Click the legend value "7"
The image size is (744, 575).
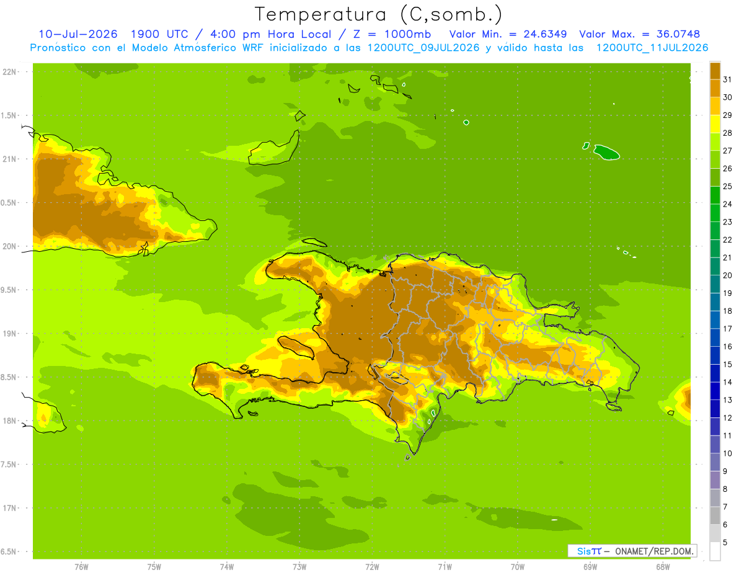pyautogui.click(x=725, y=507)
